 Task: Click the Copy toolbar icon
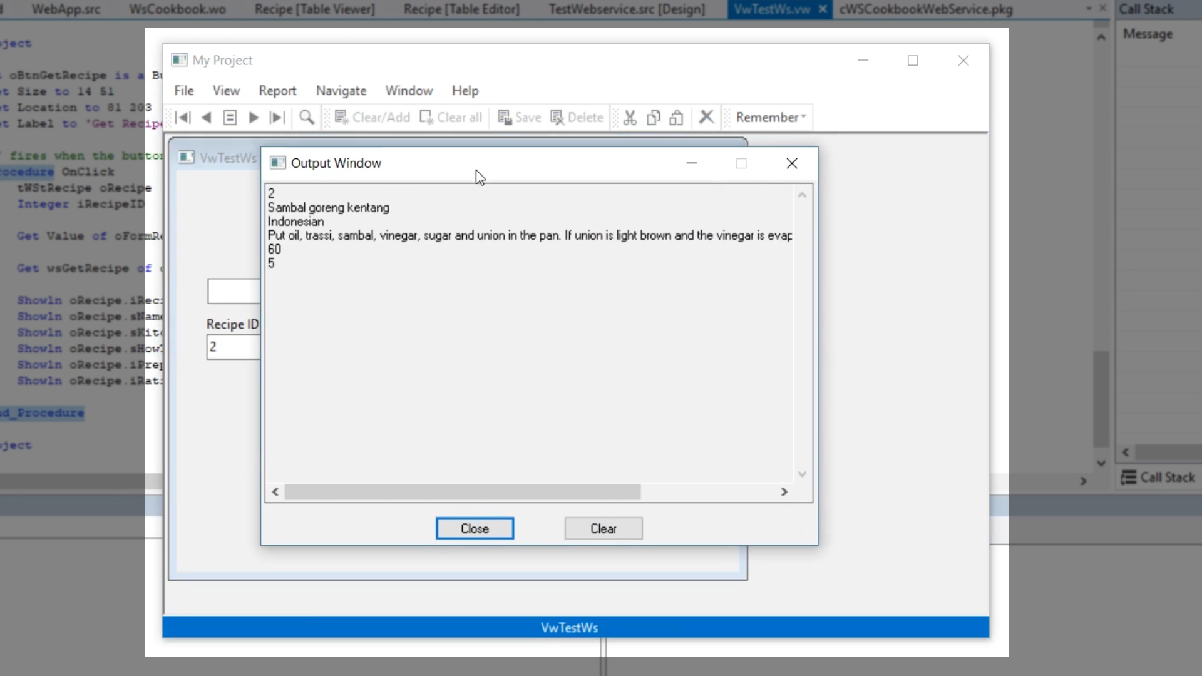pos(653,118)
